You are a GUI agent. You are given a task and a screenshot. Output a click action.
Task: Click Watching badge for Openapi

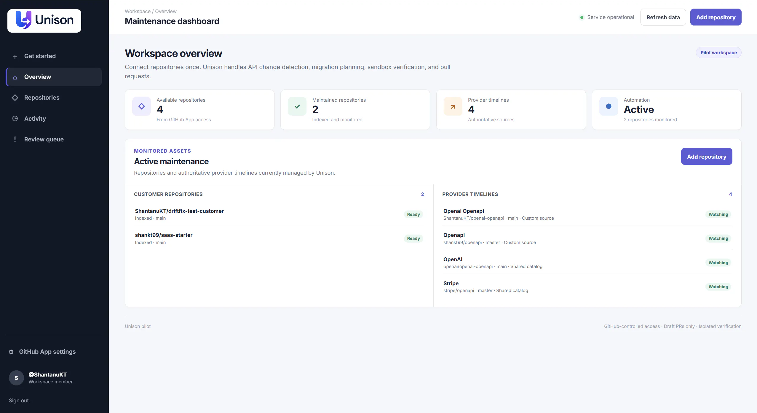pos(718,238)
